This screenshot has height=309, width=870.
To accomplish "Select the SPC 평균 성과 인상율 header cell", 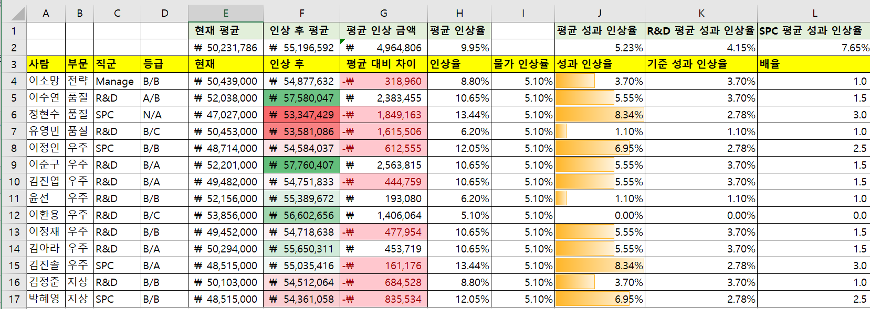I will point(813,30).
